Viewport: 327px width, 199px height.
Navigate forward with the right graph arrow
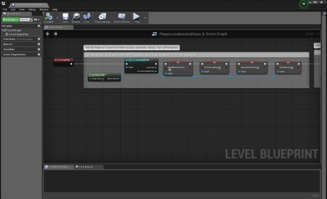56,34
